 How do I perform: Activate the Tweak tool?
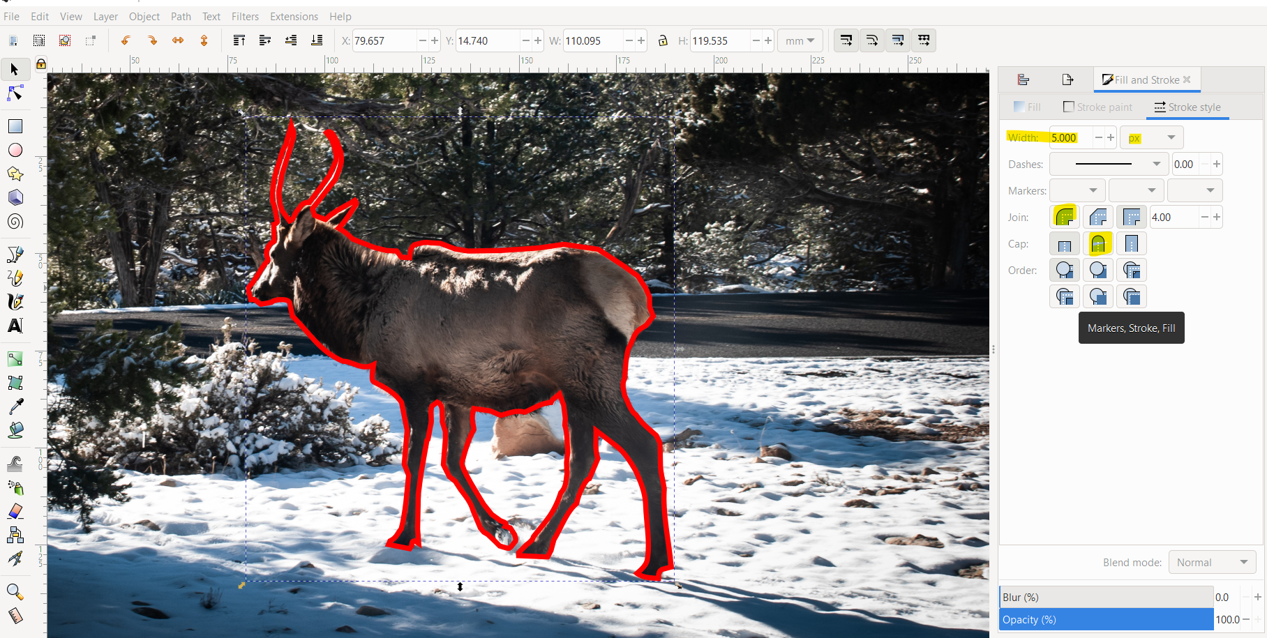[15, 464]
